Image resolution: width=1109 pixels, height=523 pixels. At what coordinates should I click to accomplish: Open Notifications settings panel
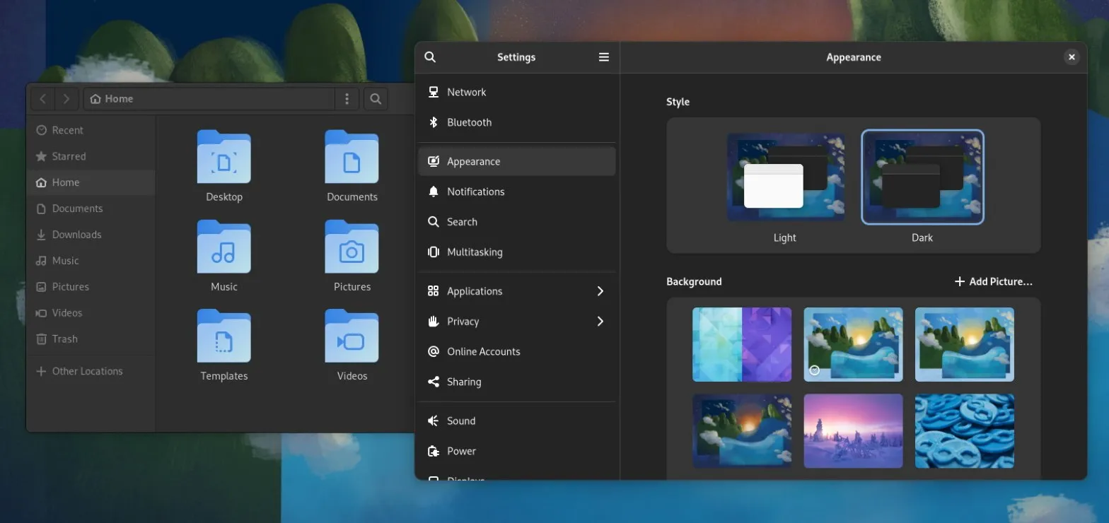[475, 192]
